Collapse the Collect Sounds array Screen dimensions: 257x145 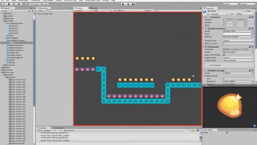[204, 76]
